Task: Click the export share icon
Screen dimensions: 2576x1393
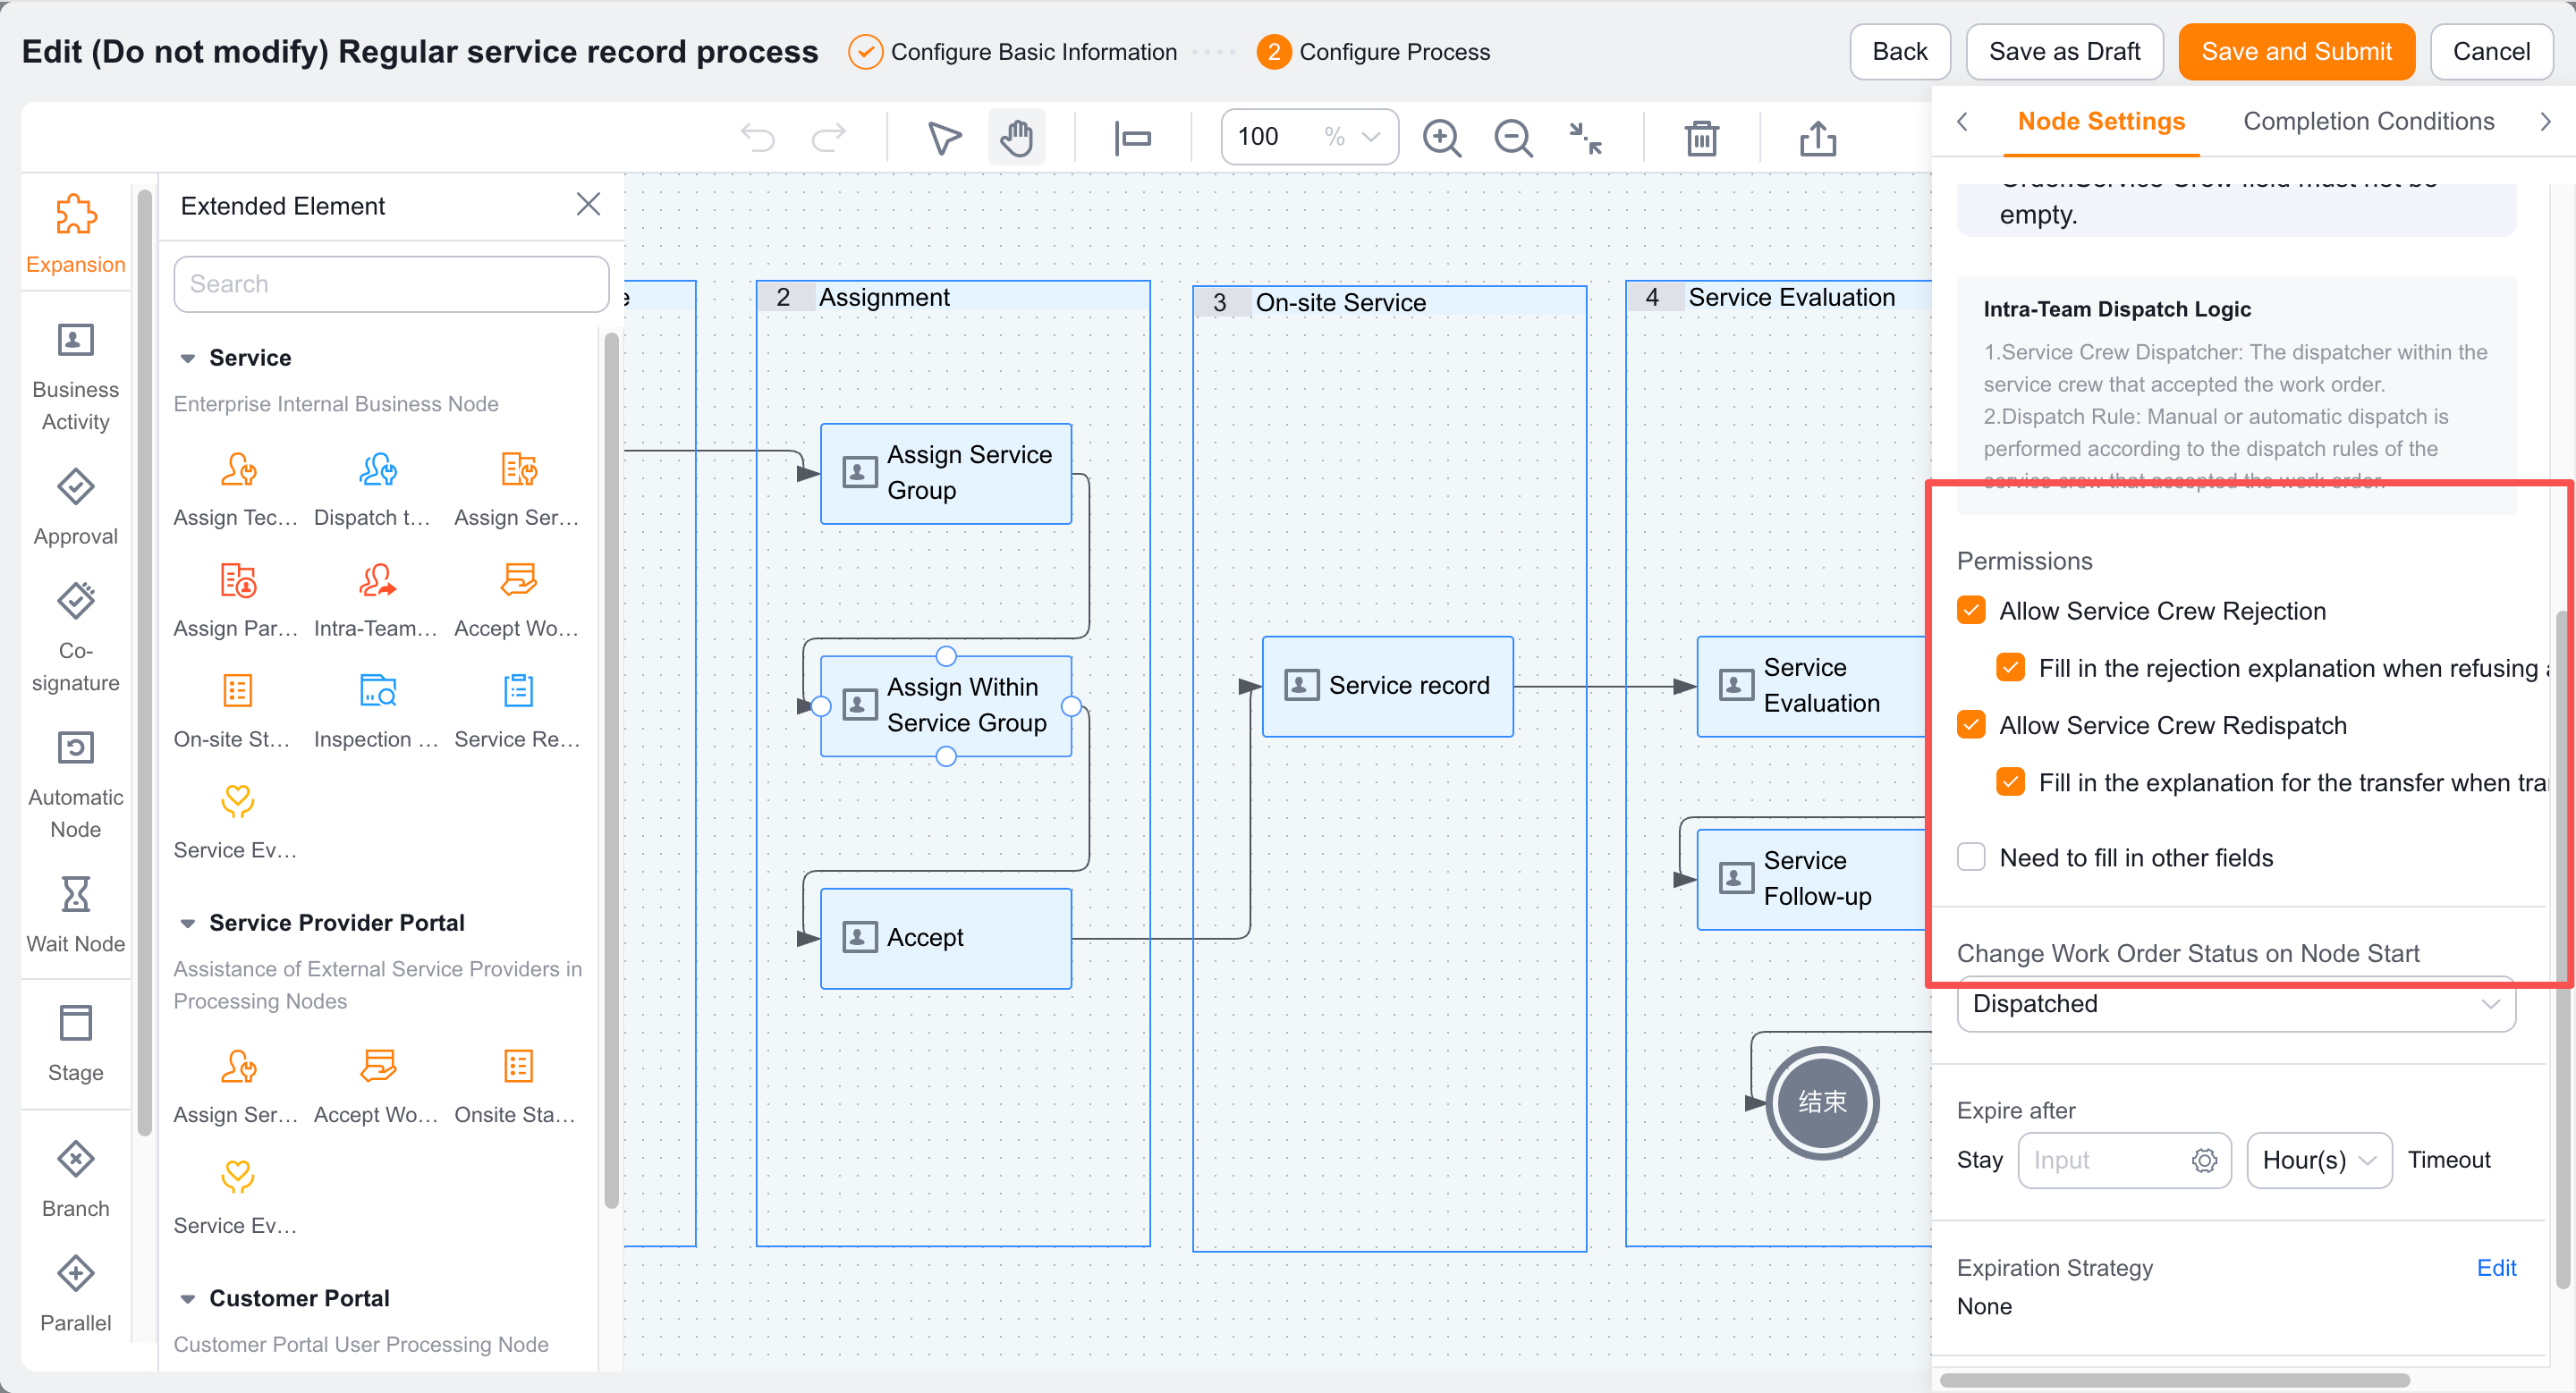Action: [1817, 137]
